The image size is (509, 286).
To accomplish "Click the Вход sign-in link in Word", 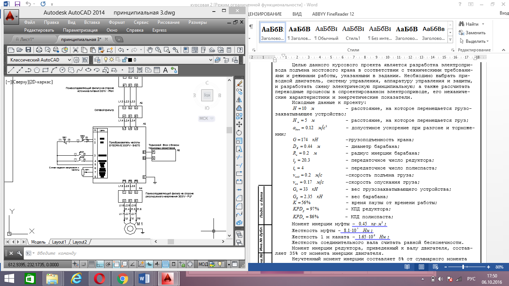I will coord(504,13).
